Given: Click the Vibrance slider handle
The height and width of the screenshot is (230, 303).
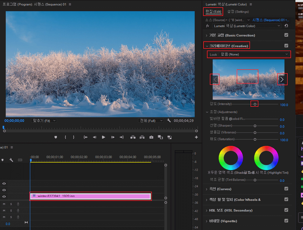Looking at the screenshot, I should point(255,133).
